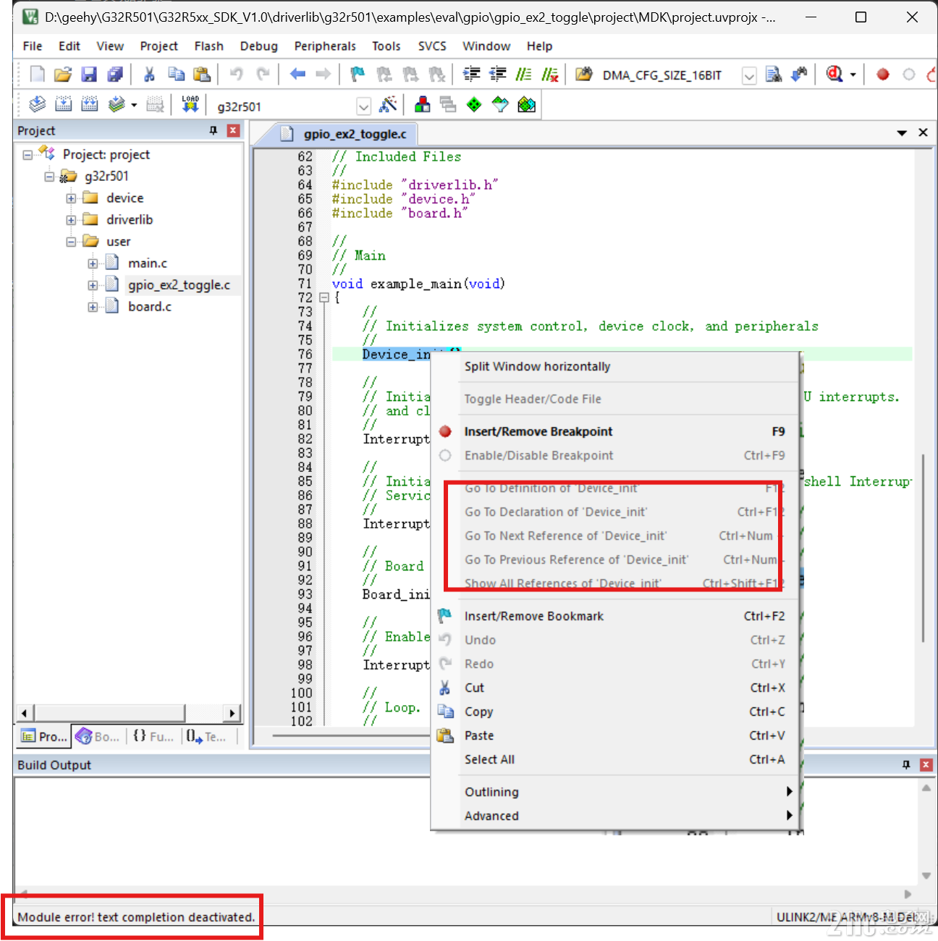938x941 pixels.
Task: Choose Go To Declaration of 'Device_init'
Action: pos(556,512)
